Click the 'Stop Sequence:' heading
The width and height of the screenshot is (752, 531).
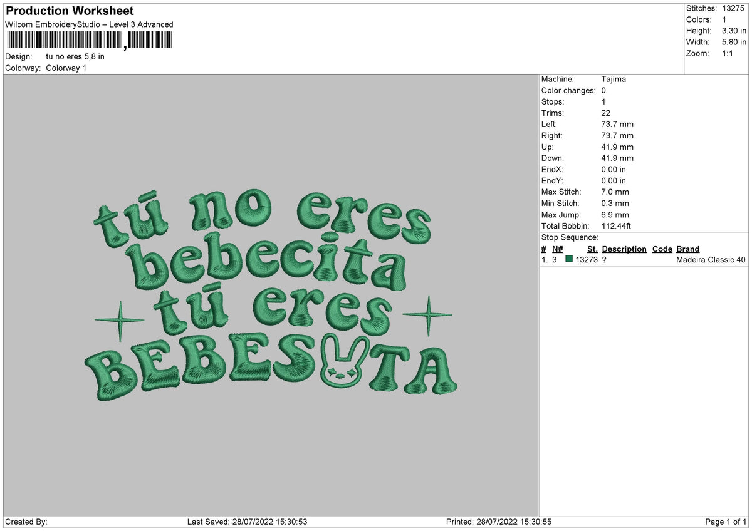point(570,237)
